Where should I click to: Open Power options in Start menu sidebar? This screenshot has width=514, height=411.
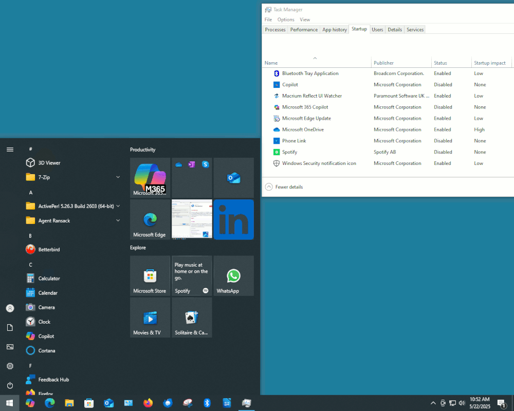[x=10, y=385]
